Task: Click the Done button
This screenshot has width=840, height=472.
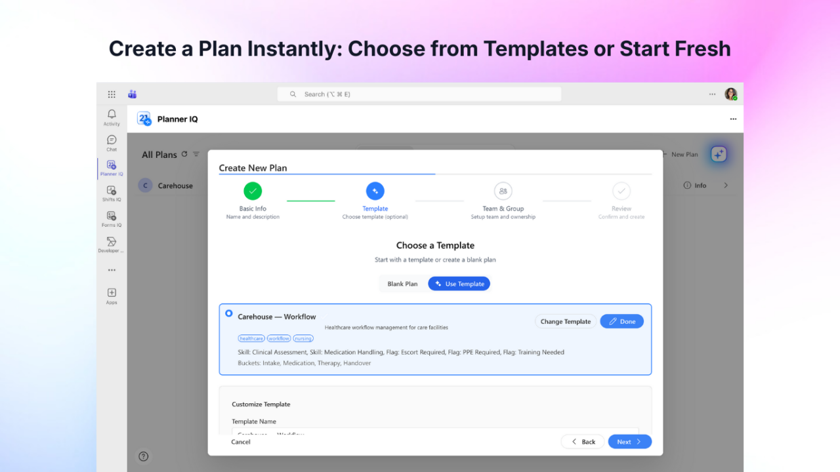Action: click(621, 321)
